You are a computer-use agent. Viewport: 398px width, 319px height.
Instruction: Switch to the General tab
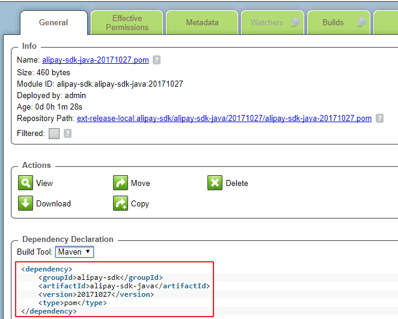[54, 23]
